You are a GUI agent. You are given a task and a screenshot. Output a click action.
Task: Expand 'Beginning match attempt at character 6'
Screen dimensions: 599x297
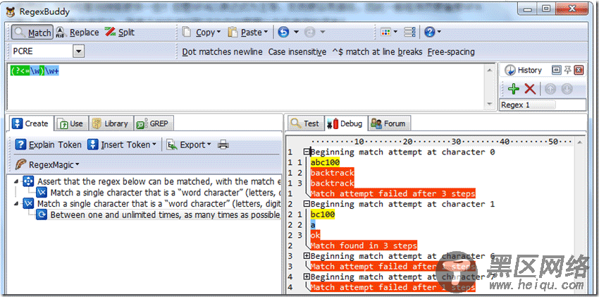coord(307,256)
